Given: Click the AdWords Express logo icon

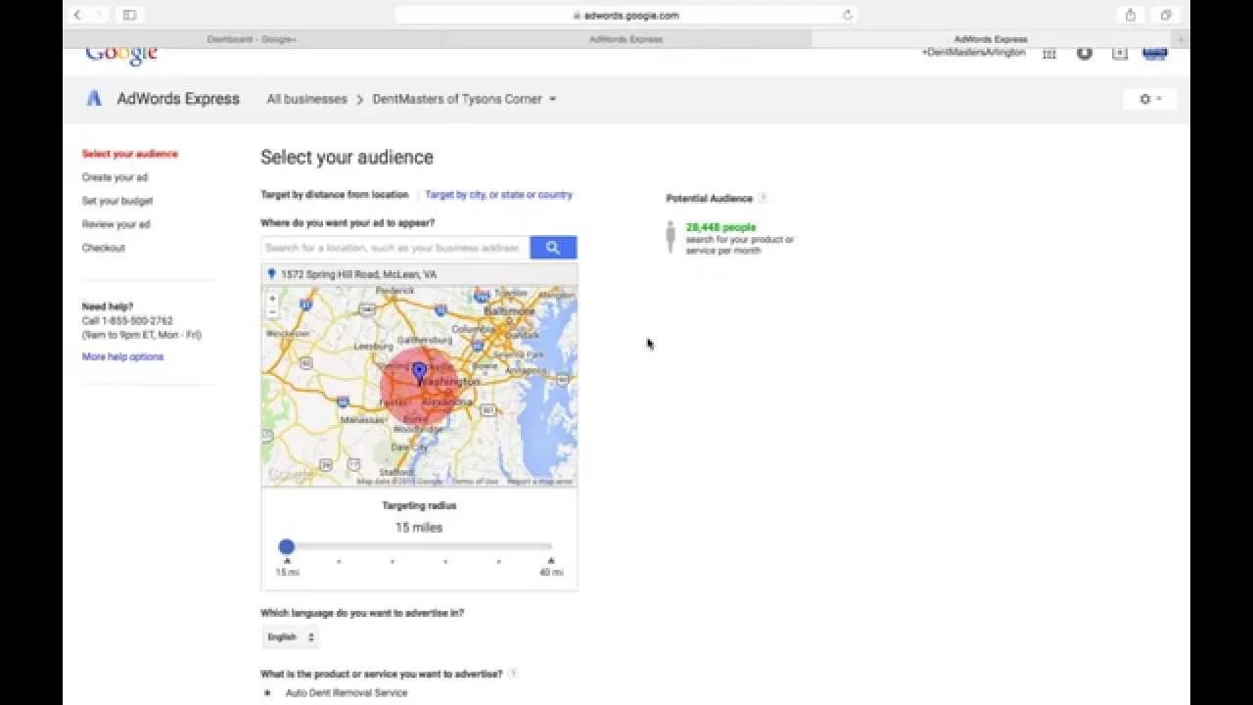Looking at the screenshot, I should pyautogui.click(x=94, y=98).
